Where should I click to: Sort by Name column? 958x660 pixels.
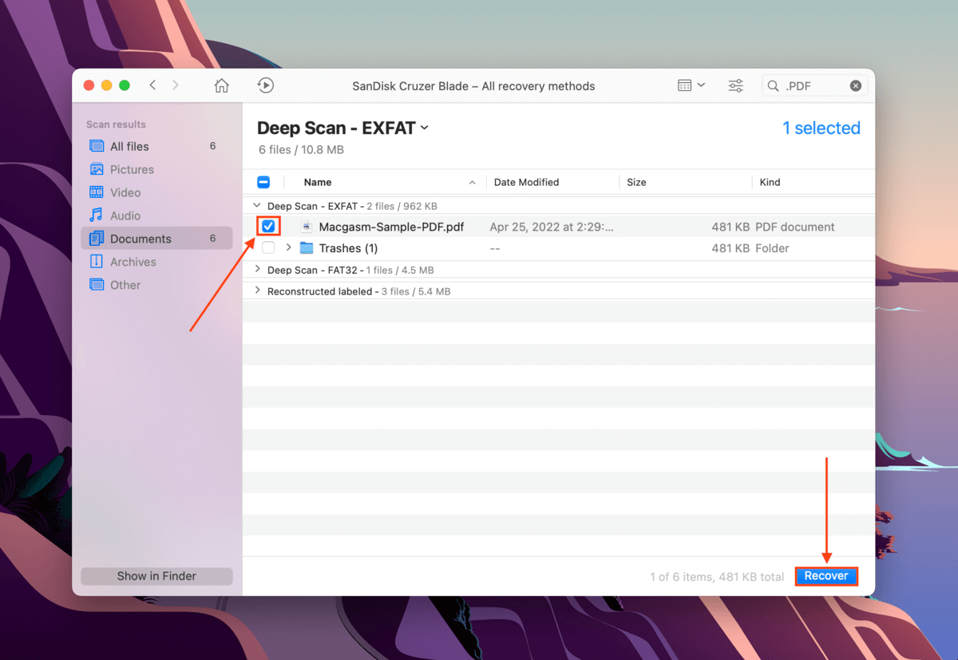pos(318,182)
